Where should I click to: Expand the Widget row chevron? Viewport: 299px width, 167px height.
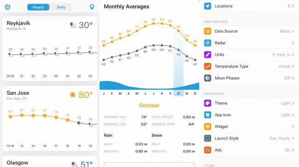[x=293, y=127]
